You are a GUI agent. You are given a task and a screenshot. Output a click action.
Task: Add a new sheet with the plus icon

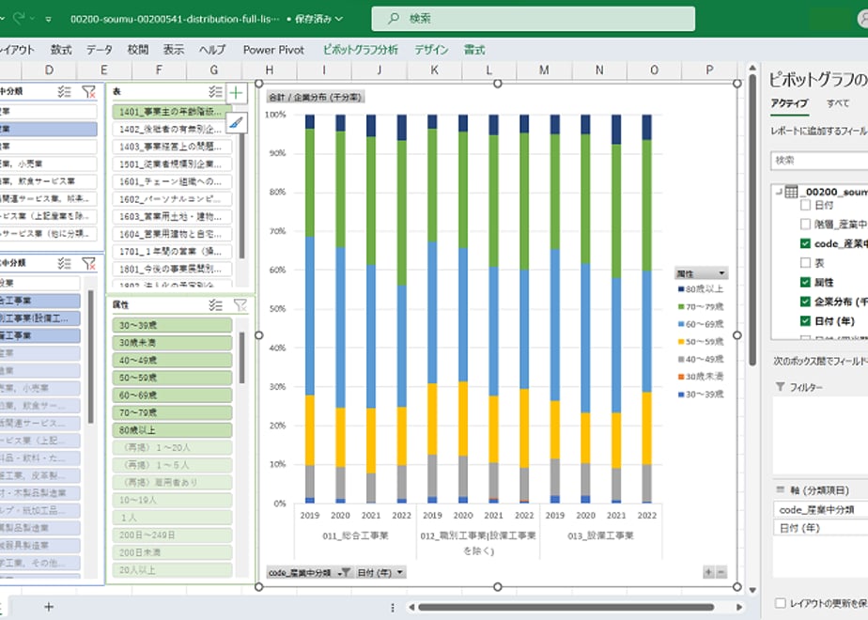click(x=49, y=607)
